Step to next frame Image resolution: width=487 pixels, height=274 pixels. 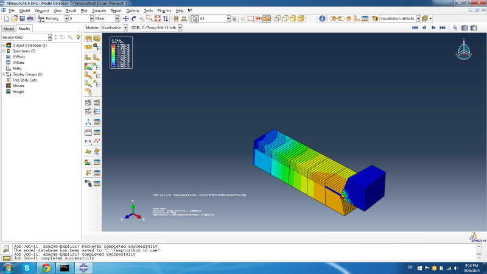[433, 27]
